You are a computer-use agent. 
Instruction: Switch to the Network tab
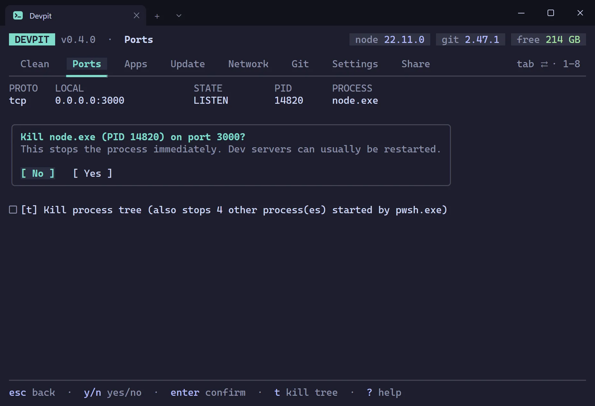pyautogui.click(x=248, y=64)
